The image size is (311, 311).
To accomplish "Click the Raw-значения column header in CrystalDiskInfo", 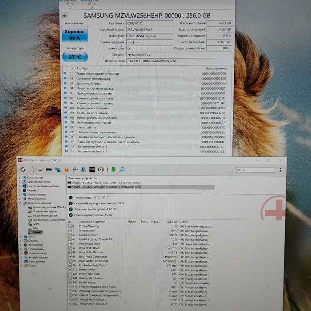I will [x=216, y=68].
